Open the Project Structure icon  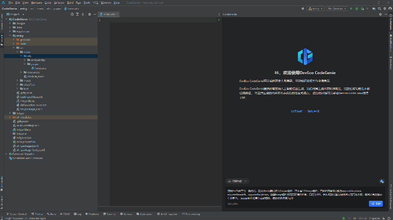[x=374, y=8]
